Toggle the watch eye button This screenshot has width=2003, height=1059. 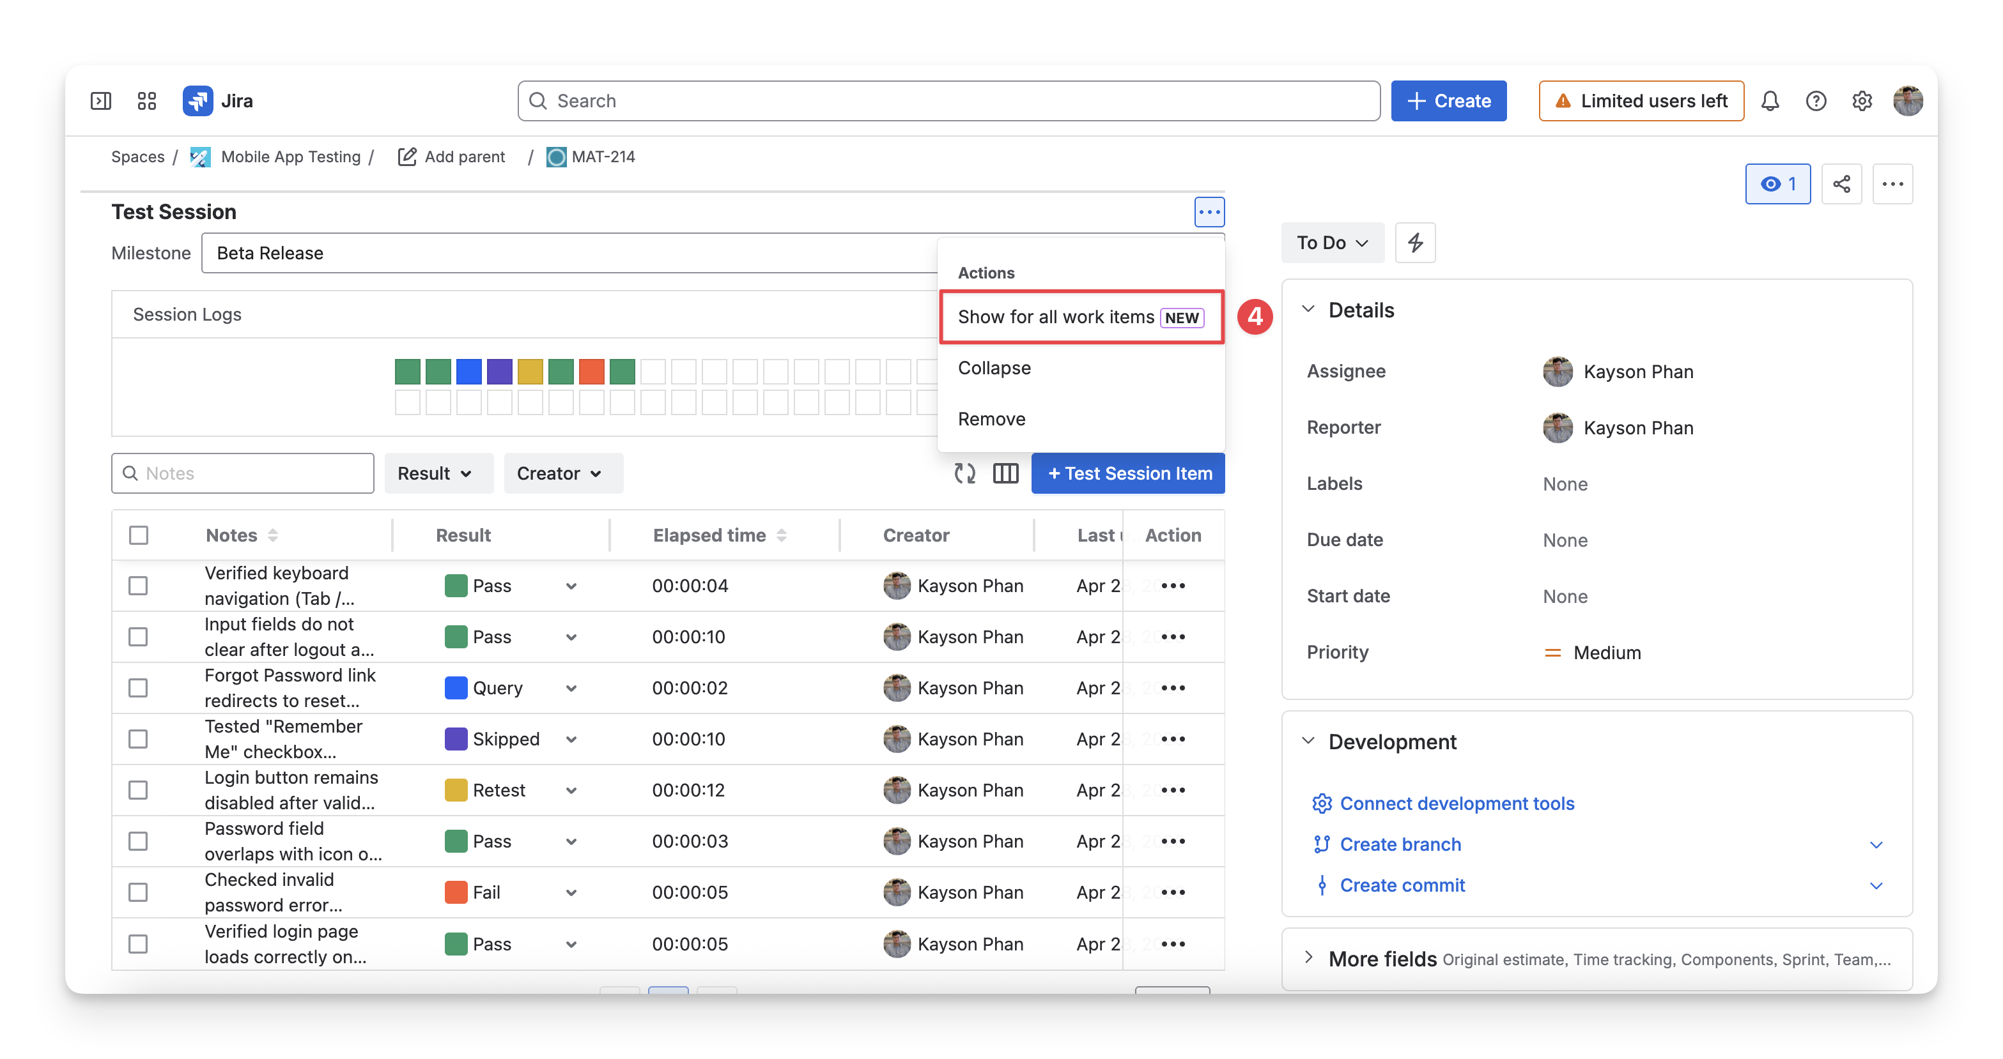click(1777, 184)
